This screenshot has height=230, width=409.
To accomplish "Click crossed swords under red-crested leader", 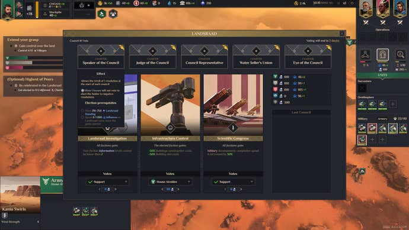I will click(x=383, y=22).
